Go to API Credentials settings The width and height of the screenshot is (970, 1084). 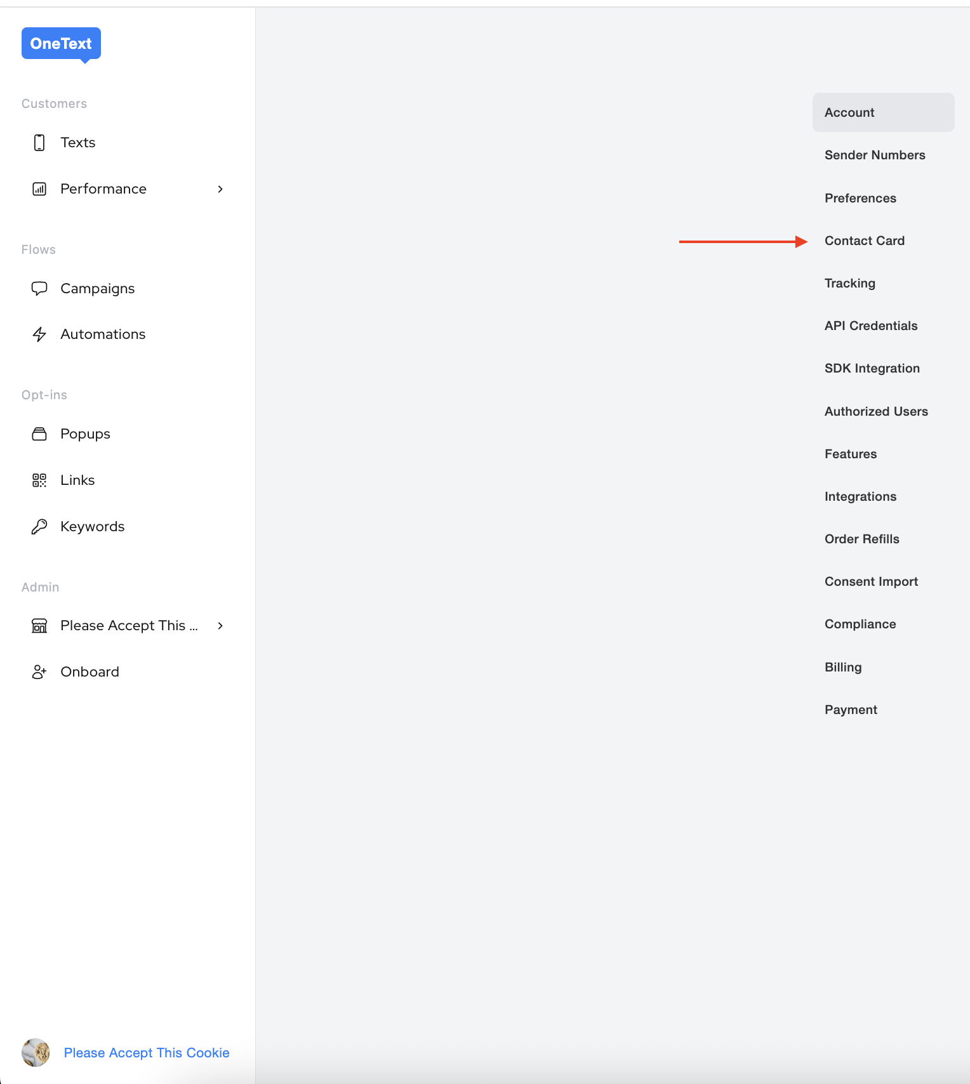click(871, 326)
